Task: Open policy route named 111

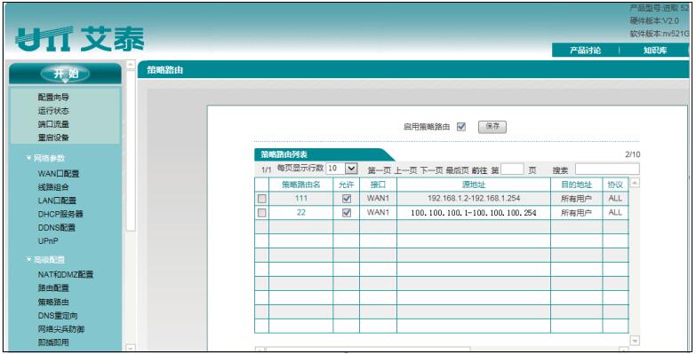Action: pos(301,198)
